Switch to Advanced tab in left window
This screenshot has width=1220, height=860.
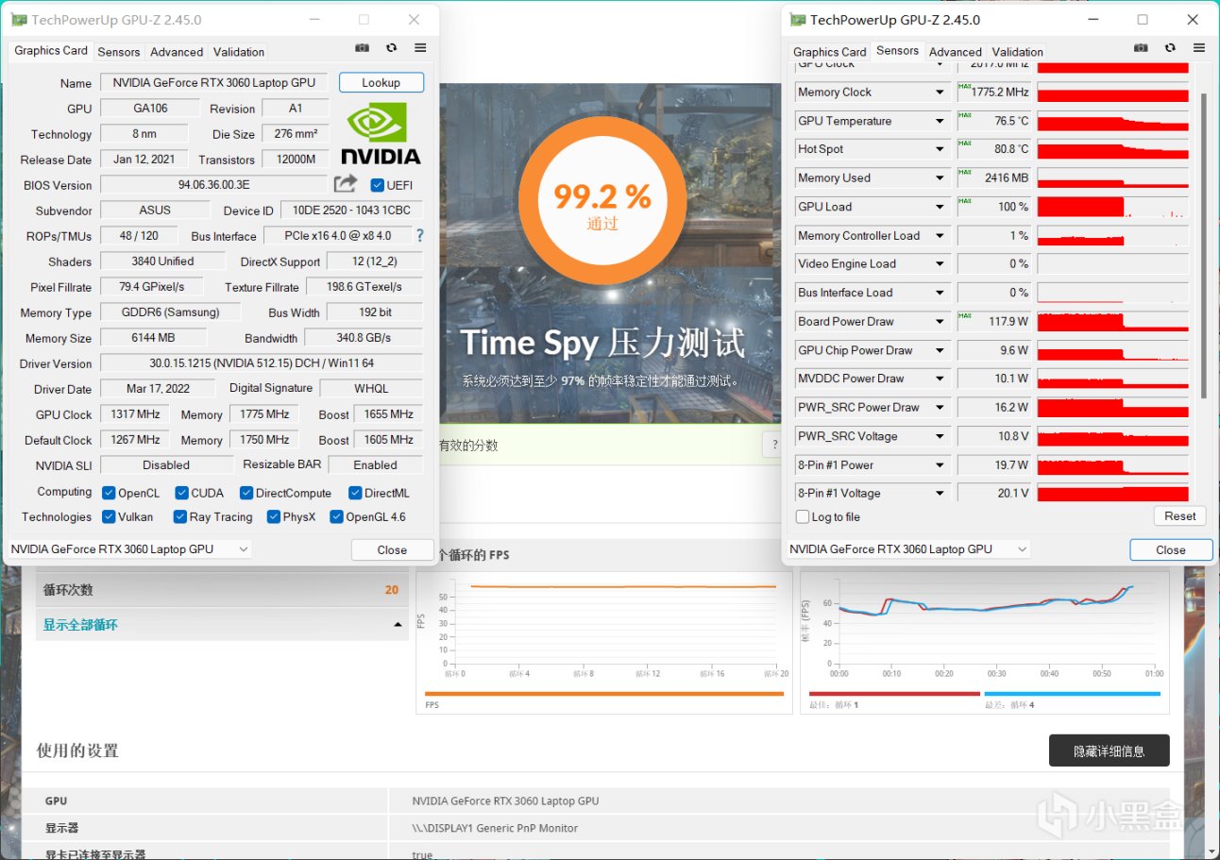[x=177, y=52]
